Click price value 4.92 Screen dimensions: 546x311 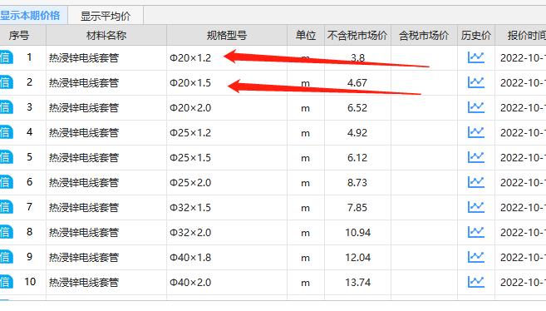tap(357, 133)
